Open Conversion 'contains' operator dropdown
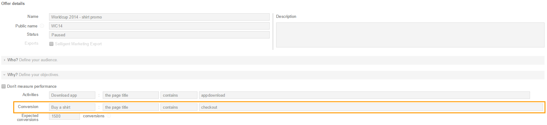This screenshot has height=125, width=547. pyautogui.click(x=179, y=107)
